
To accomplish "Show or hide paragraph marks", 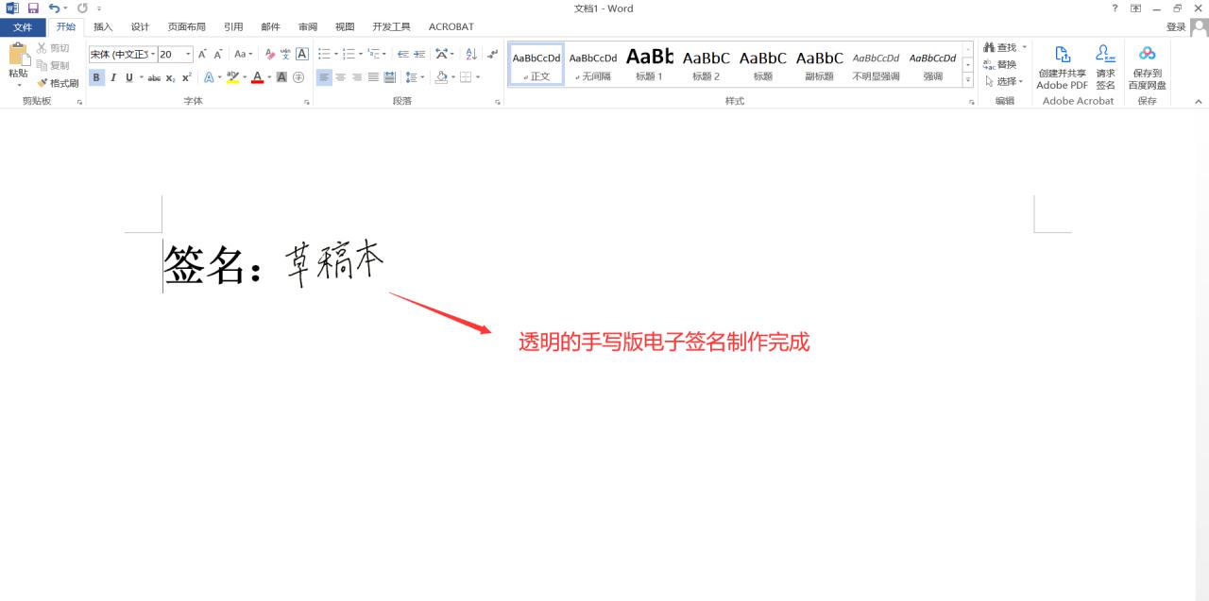I will (x=492, y=54).
